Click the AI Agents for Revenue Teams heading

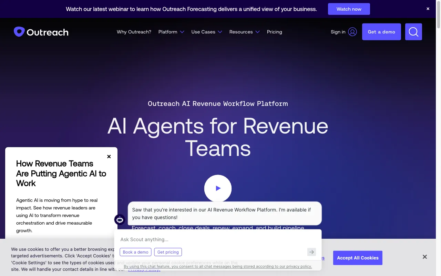point(218,137)
